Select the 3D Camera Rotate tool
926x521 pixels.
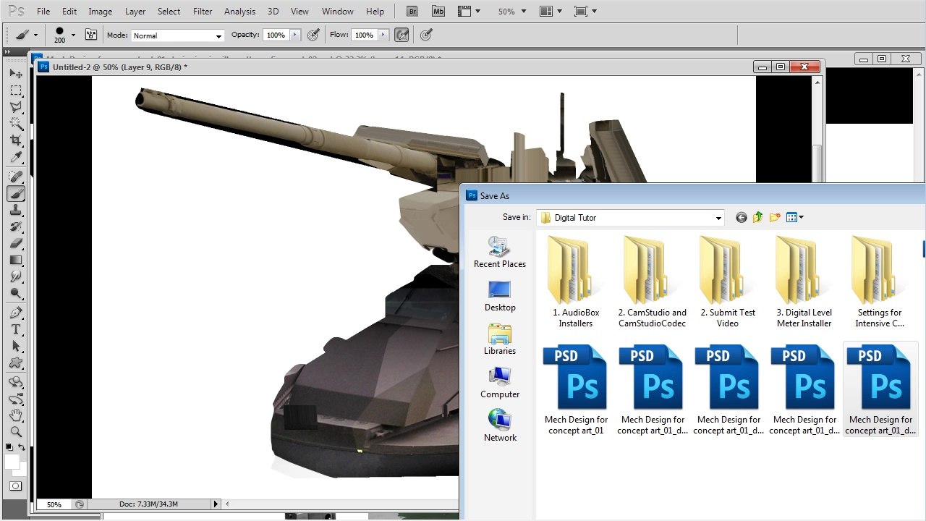pyautogui.click(x=15, y=399)
